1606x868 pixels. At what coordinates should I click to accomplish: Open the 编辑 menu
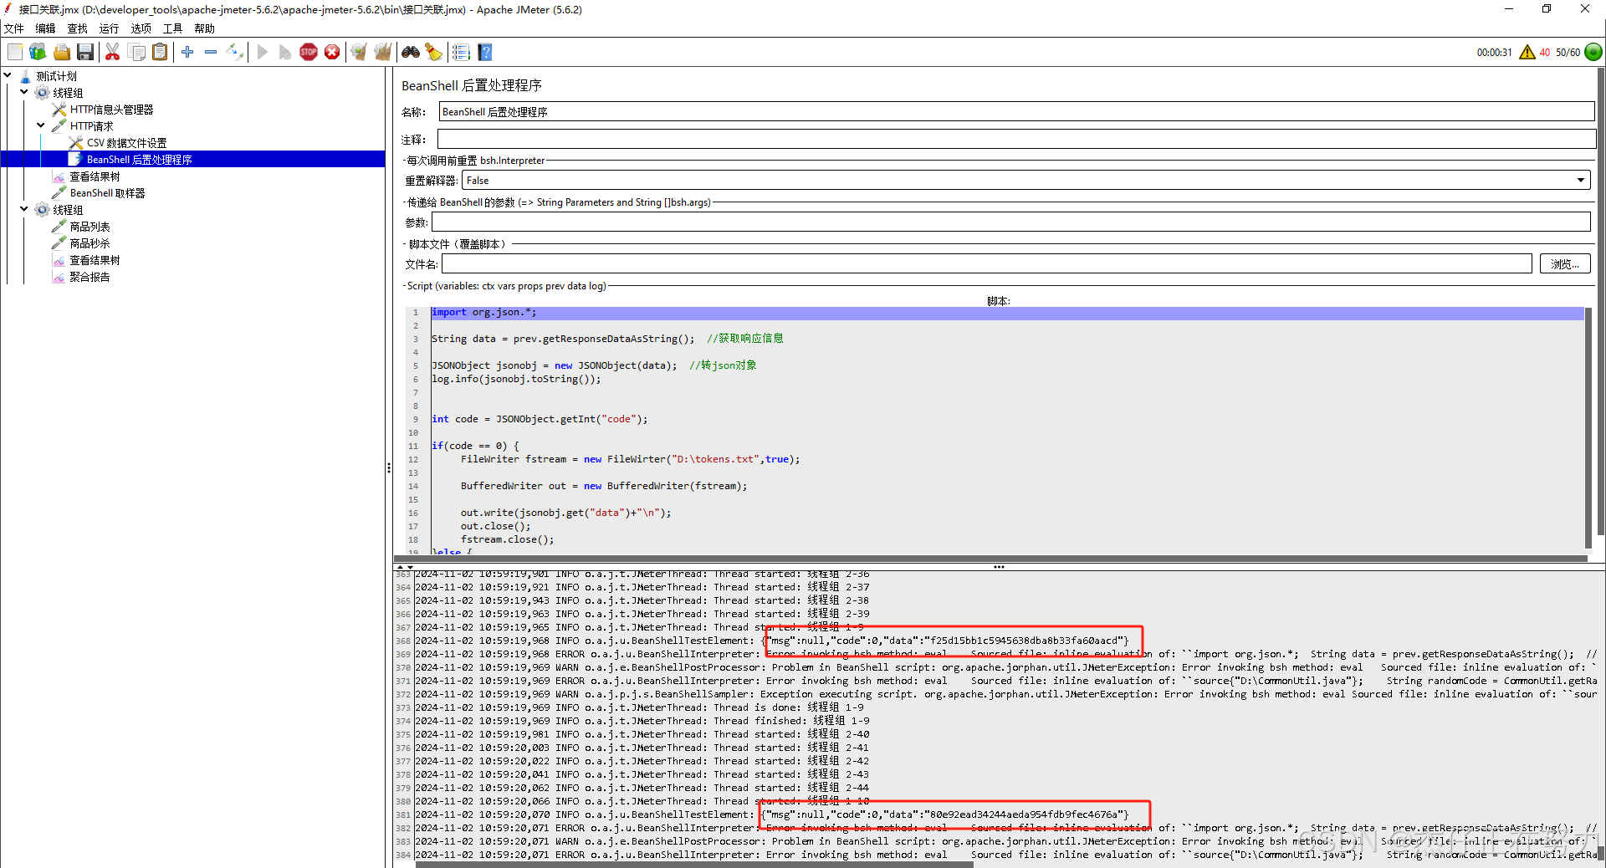pos(45,28)
